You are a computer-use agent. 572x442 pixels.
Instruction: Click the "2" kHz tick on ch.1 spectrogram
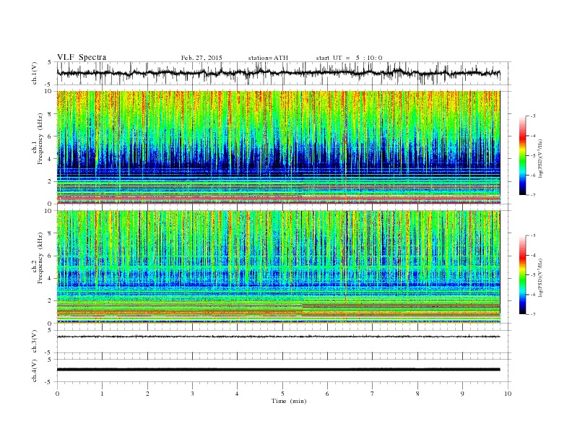coord(50,181)
